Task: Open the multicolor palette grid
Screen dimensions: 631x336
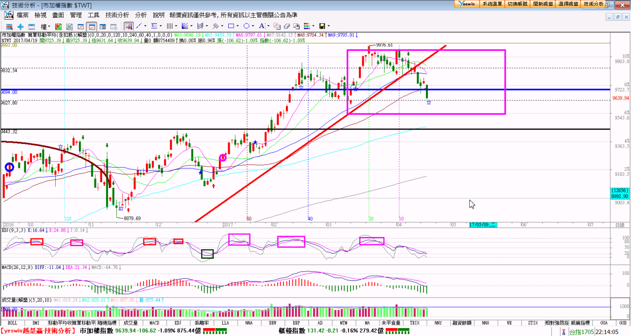Action: click(307, 26)
